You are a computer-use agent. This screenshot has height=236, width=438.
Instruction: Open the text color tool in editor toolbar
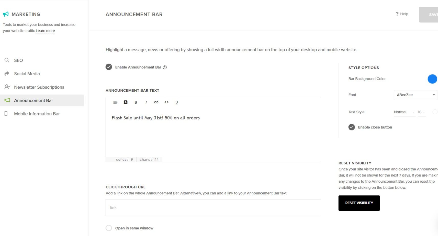[x=126, y=102]
